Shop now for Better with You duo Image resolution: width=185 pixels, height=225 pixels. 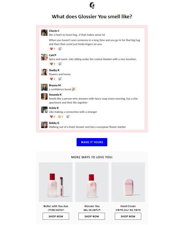tap(56, 216)
